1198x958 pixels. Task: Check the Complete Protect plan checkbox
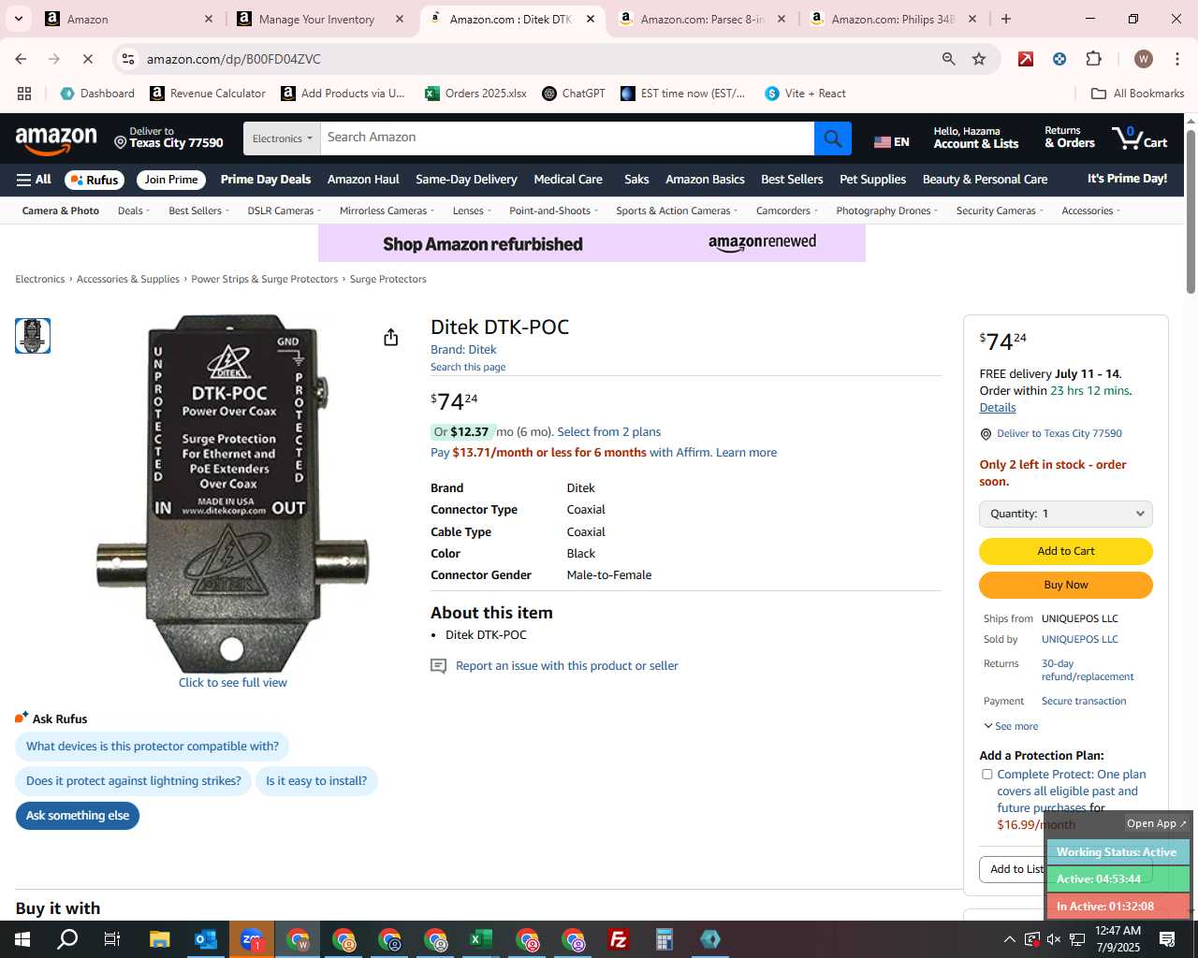pos(986,775)
